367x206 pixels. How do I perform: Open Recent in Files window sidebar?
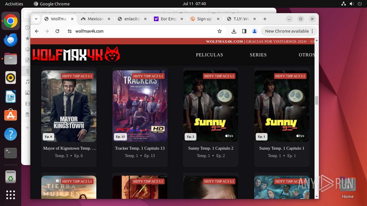point(27,28)
